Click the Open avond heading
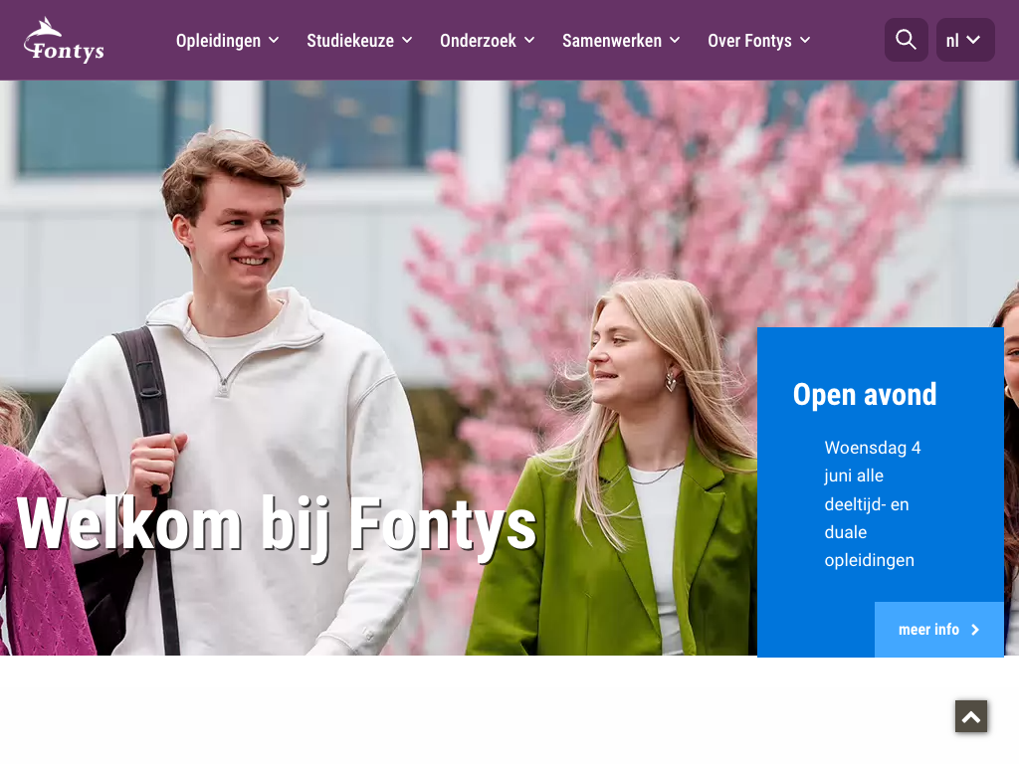This screenshot has width=1019, height=764. click(x=865, y=394)
